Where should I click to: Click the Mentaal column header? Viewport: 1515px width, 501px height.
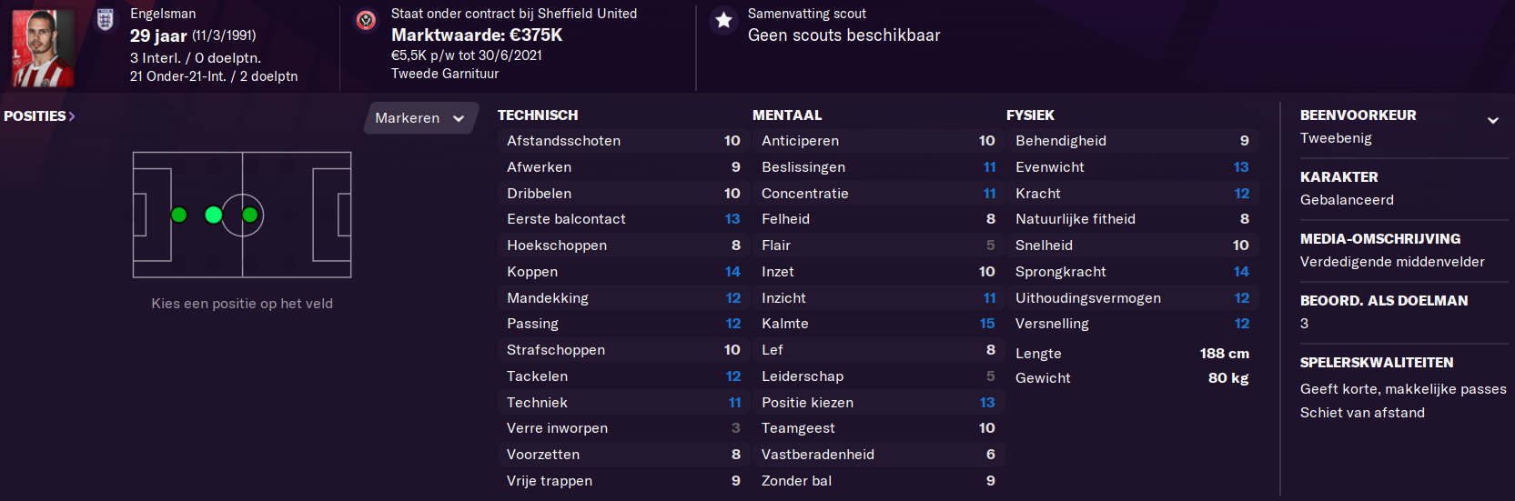(x=787, y=115)
